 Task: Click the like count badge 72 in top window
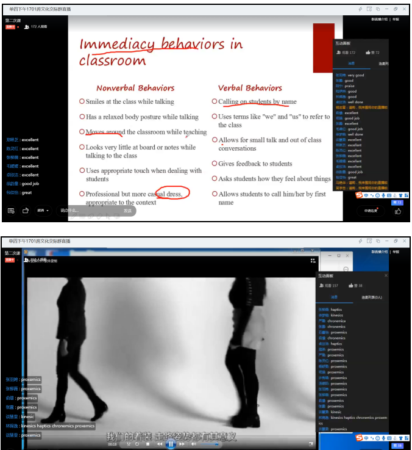(397, 202)
